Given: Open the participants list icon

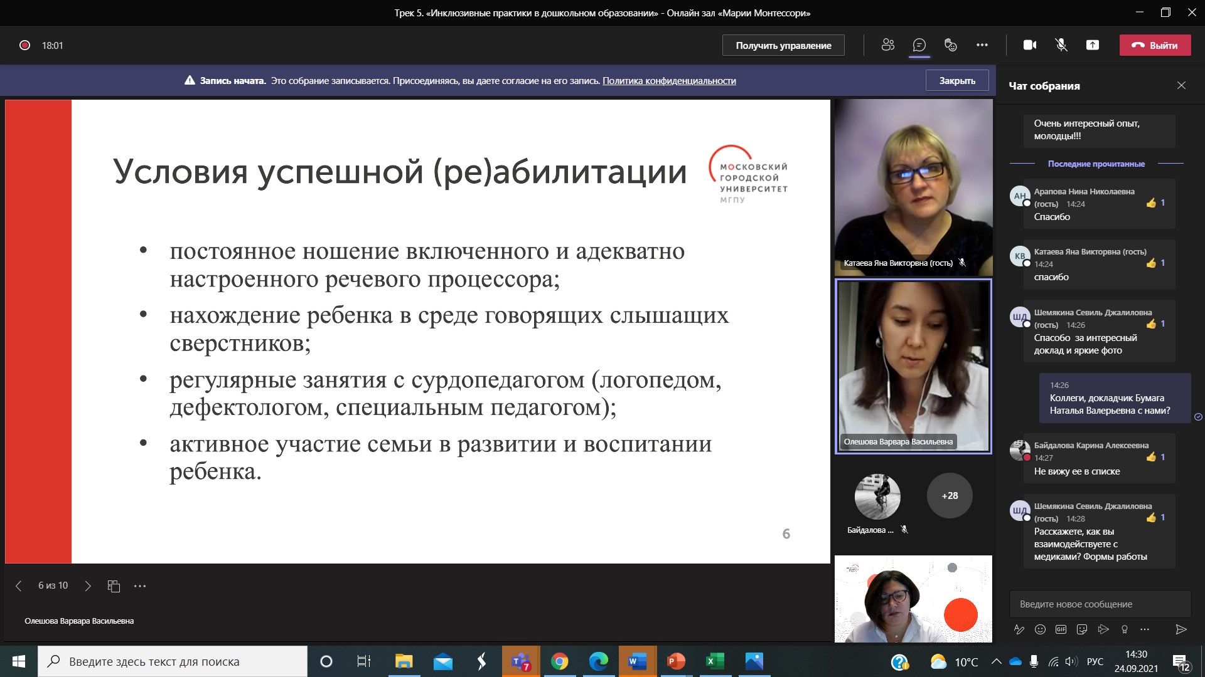Looking at the screenshot, I should click(x=887, y=45).
